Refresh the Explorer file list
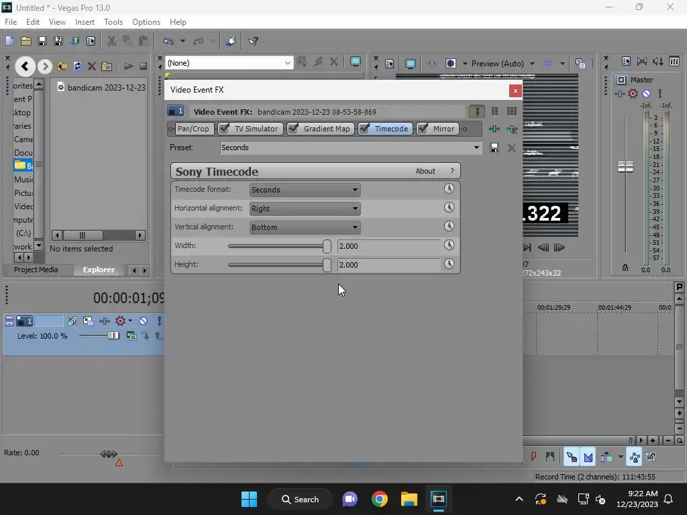This screenshot has width=687, height=515. tap(77, 66)
